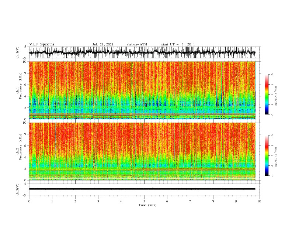Click ch.2 color bar '-7' scale label
Viewport: 292px width, 226px height.
click(272, 175)
